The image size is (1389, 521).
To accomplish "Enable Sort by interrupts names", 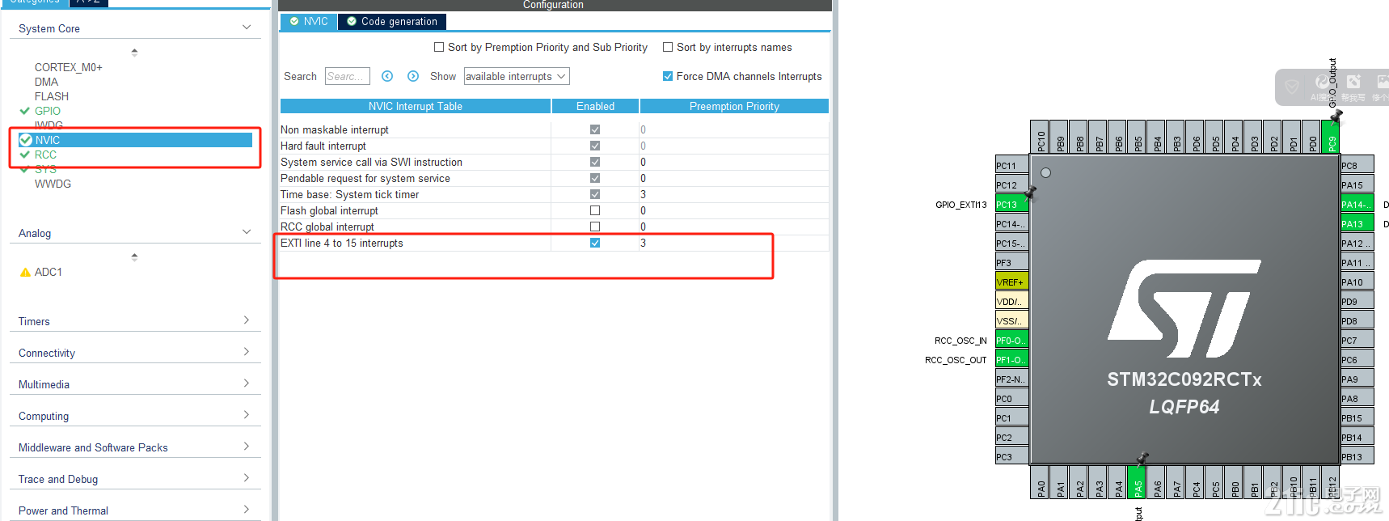I will tap(668, 47).
